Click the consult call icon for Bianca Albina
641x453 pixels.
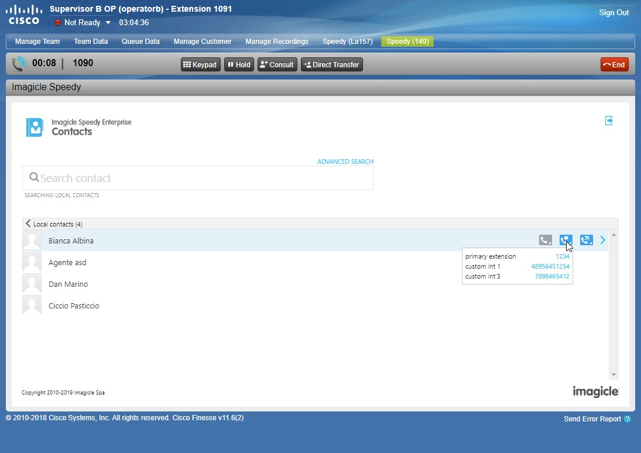click(565, 240)
